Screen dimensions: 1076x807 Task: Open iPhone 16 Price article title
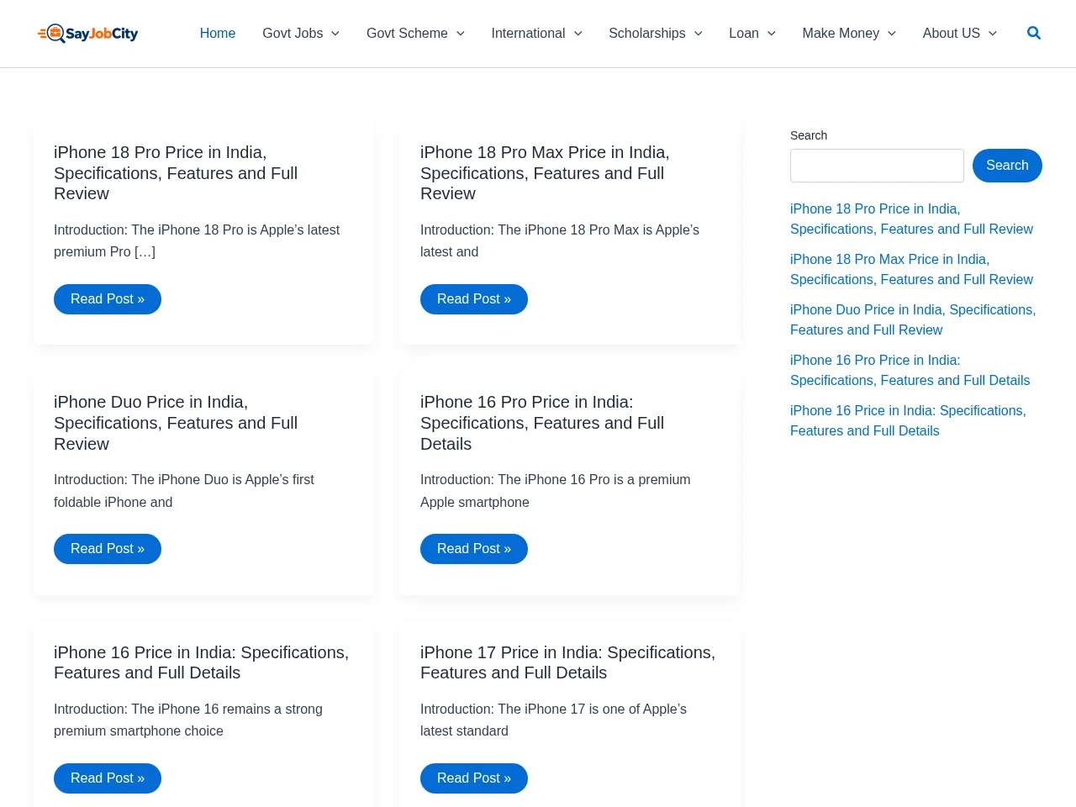[x=201, y=662]
